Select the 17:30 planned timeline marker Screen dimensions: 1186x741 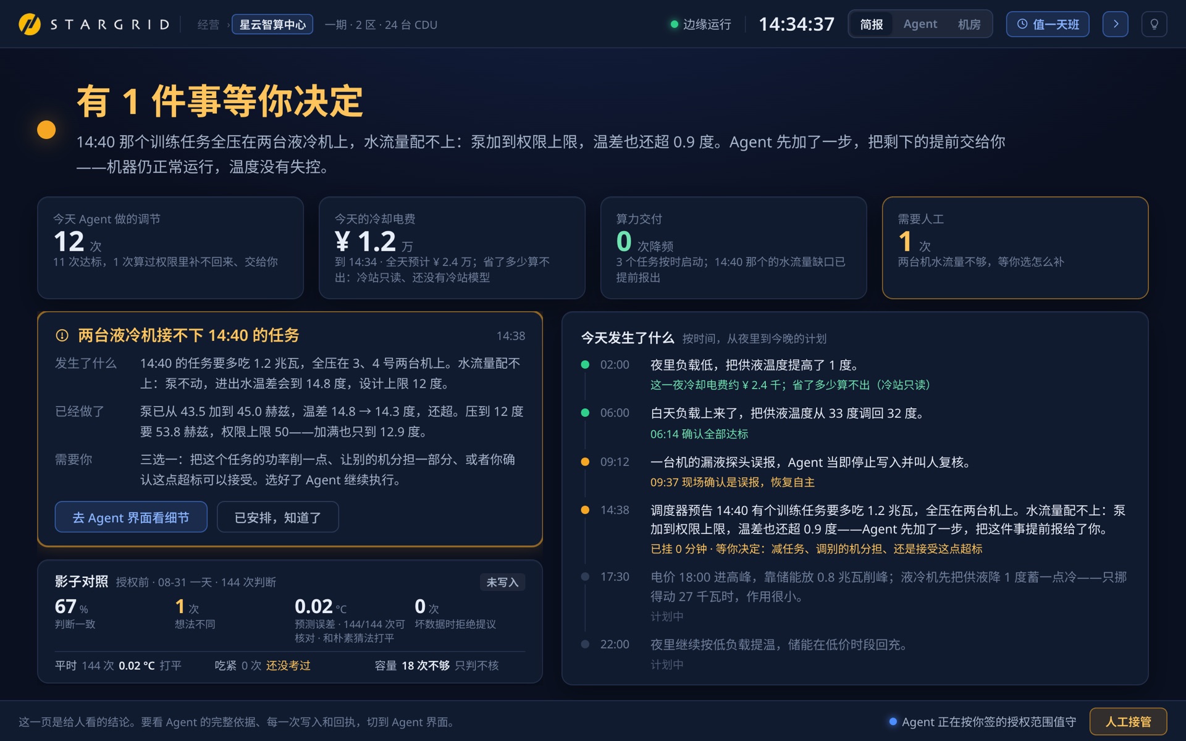pyautogui.click(x=585, y=576)
